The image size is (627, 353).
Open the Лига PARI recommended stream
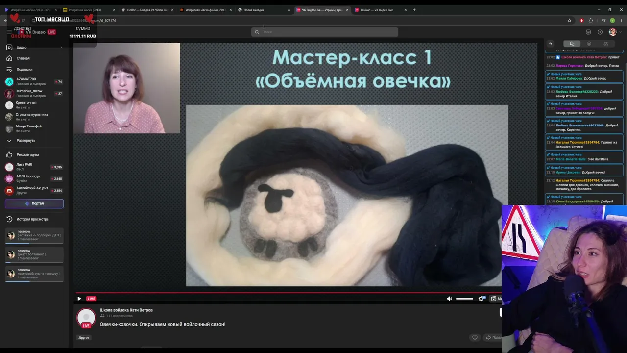(34, 167)
